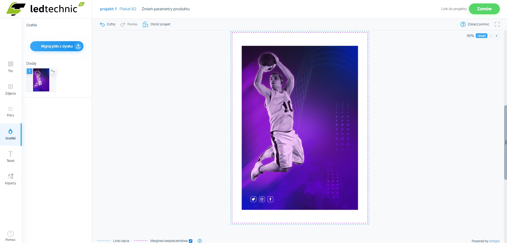This screenshot has width=507, height=243.
Task: Open the Tło background panel
Action: [11, 67]
